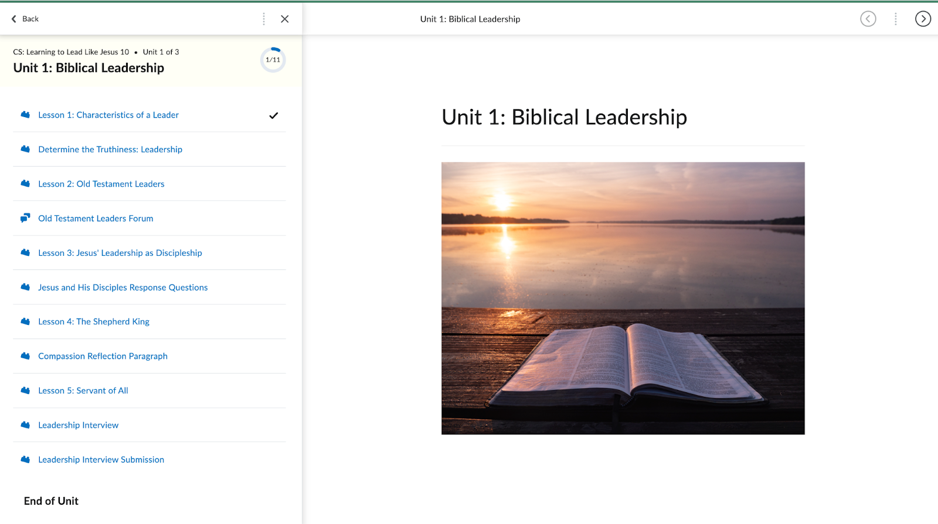This screenshot has width=938, height=524.
Task: Open Lesson 1: Characteristics of a Leader
Action: click(x=108, y=115)
